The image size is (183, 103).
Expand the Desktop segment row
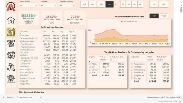point(132,67)
